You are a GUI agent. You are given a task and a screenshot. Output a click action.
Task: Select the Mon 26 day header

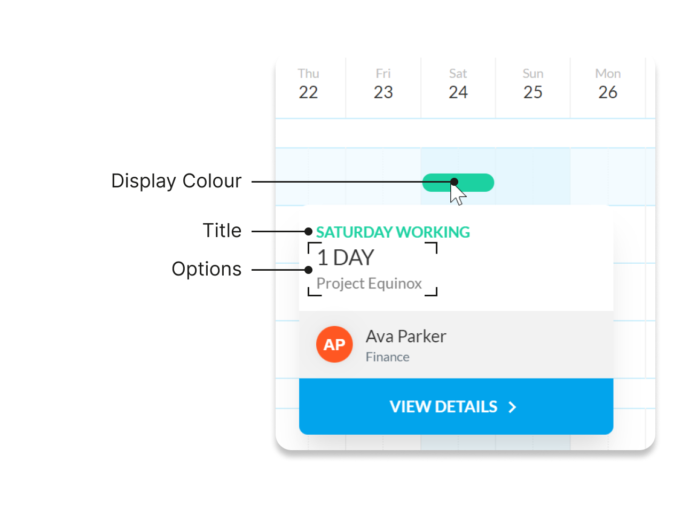point(608,84)
